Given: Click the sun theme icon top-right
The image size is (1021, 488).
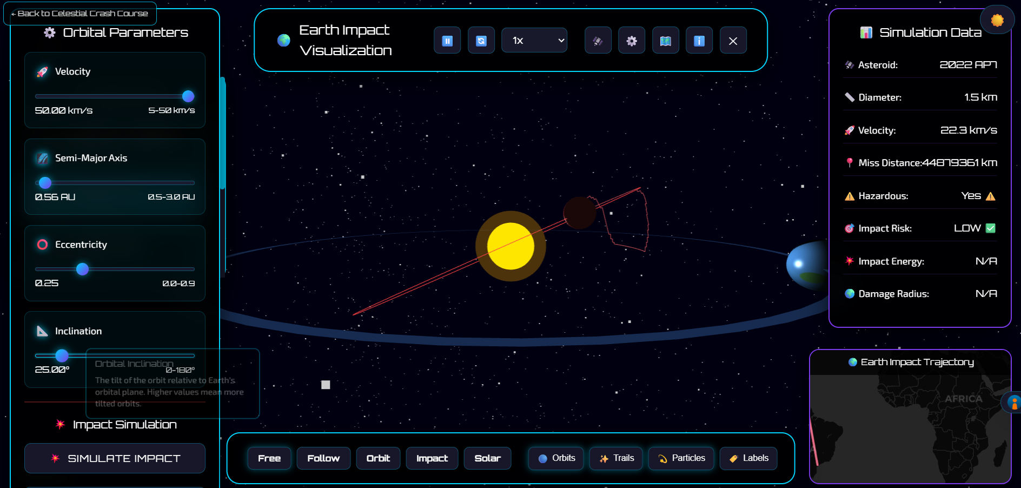Looking at the screenshot, I should (x=997, y=20).
